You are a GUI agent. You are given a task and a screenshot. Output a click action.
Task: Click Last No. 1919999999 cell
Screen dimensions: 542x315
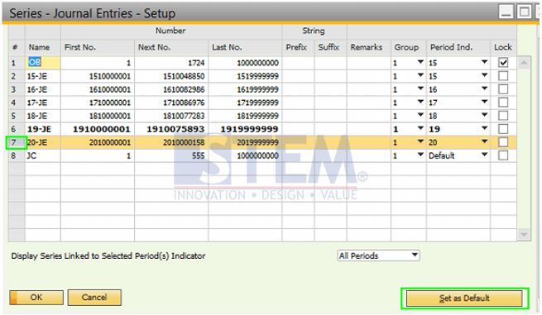(x=246, y=129)
